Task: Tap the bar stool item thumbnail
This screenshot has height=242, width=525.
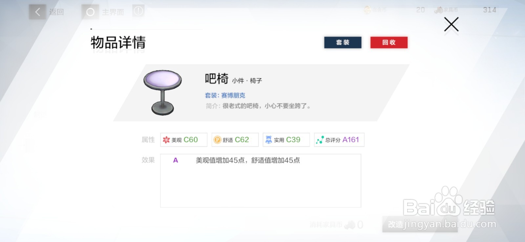Action: (x=162, y=92)
